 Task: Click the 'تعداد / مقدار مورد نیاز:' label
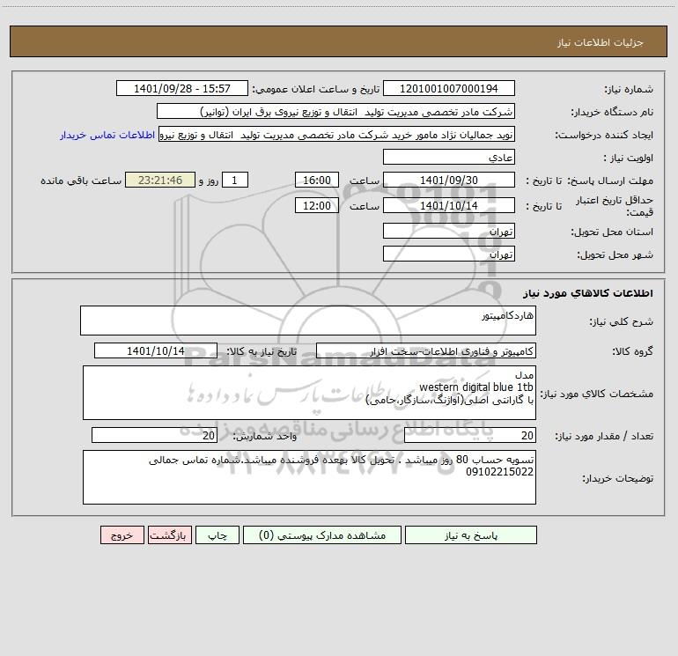[604, 437]
